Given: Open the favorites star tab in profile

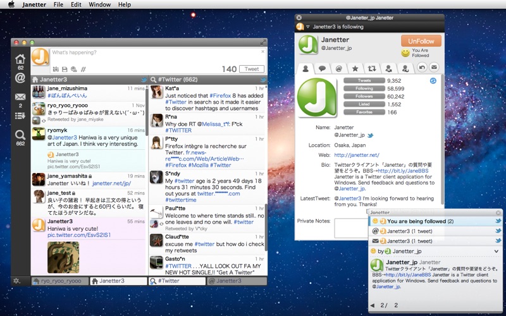Looking at the screenshot, I should click(355, 68).
